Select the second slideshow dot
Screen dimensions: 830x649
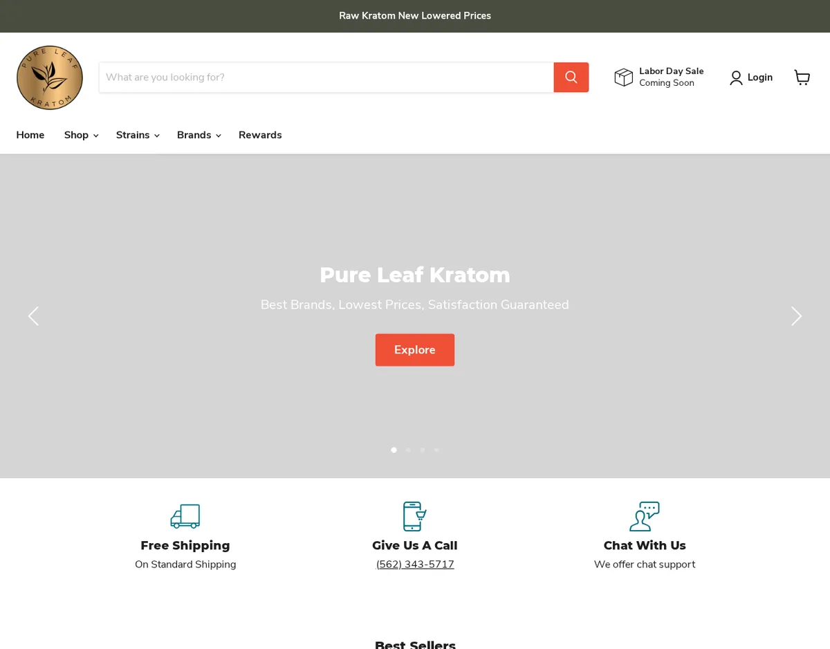tap(408, 450)
